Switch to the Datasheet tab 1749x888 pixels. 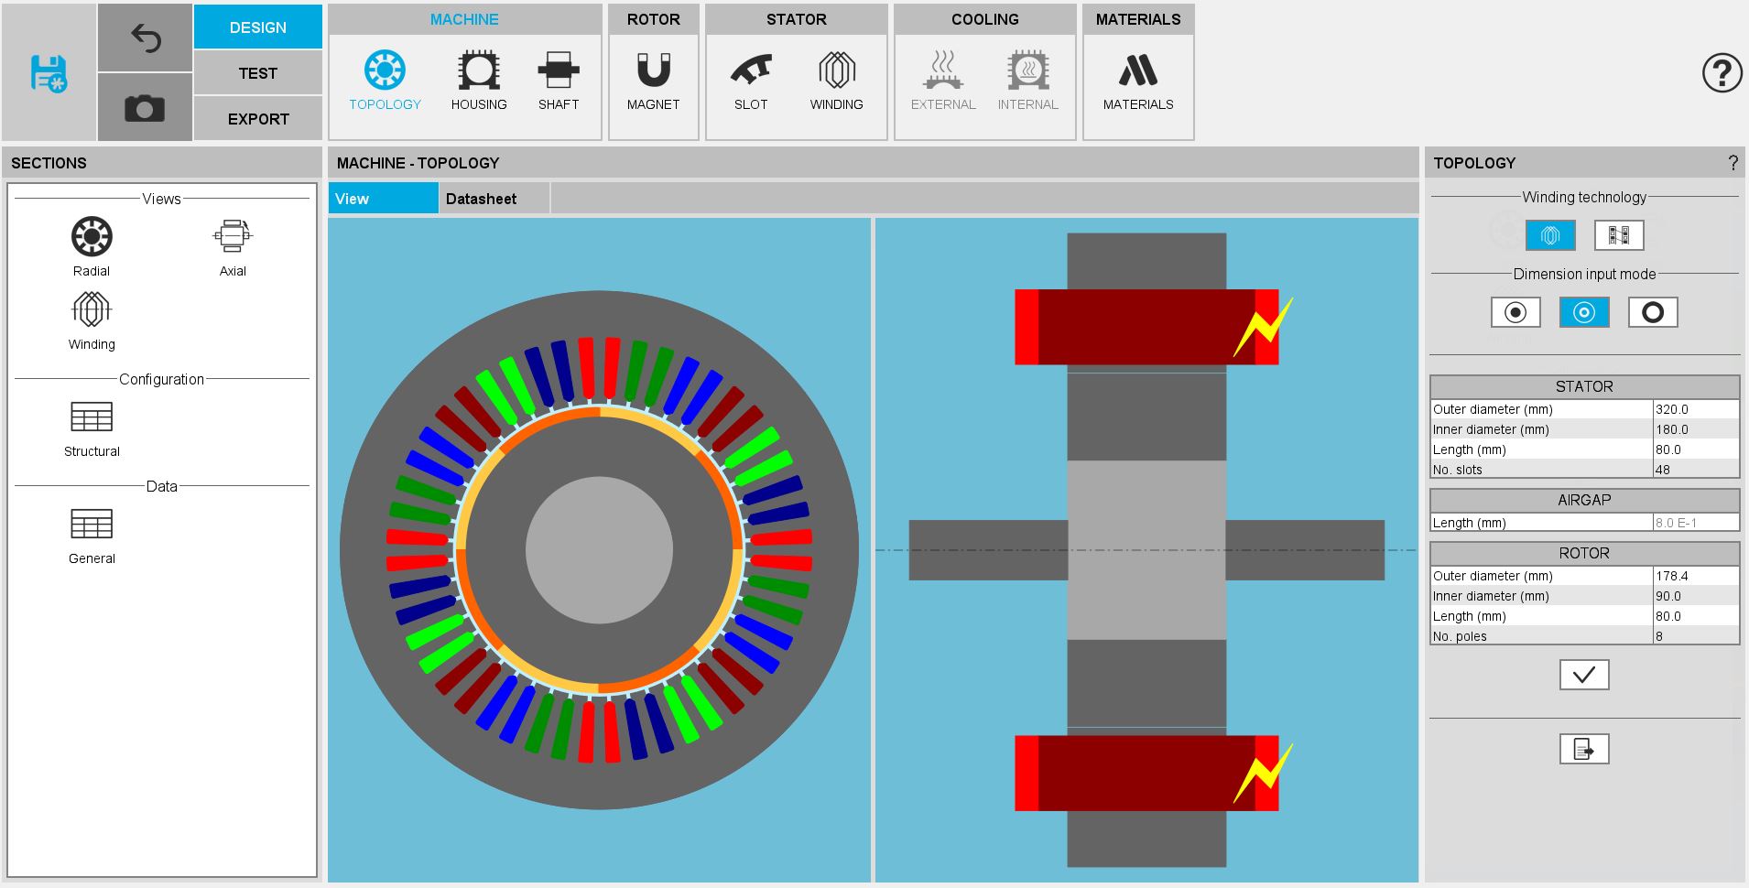pos(481,199)
